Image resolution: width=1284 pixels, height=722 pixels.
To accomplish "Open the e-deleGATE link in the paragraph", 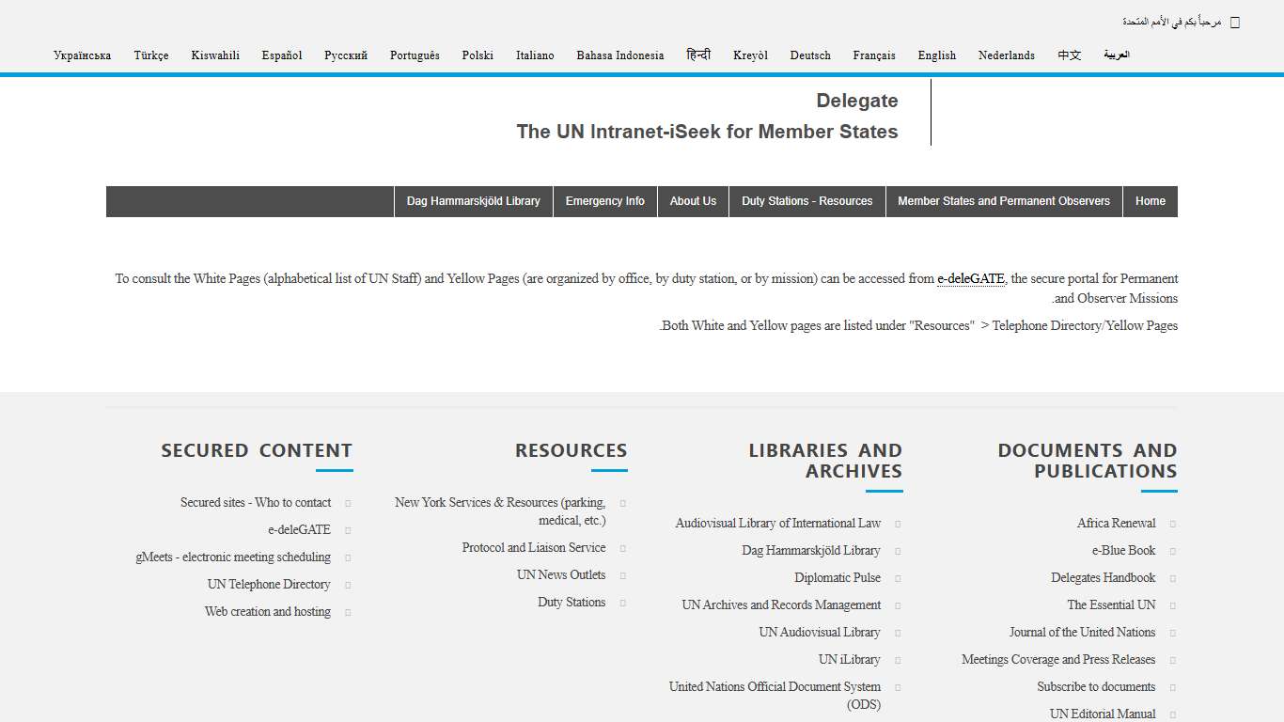I will click(970, 278).
